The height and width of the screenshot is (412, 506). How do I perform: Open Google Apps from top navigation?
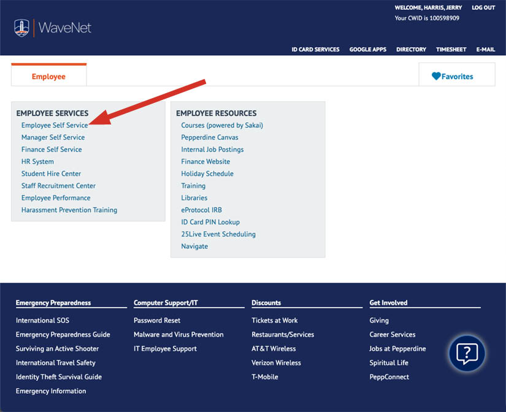pyautogui.click(x=368, y=50)
